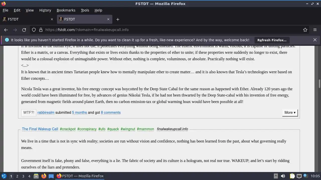Open the clipboard manager tray icon
321x180 pixels.
click(292, 176)
